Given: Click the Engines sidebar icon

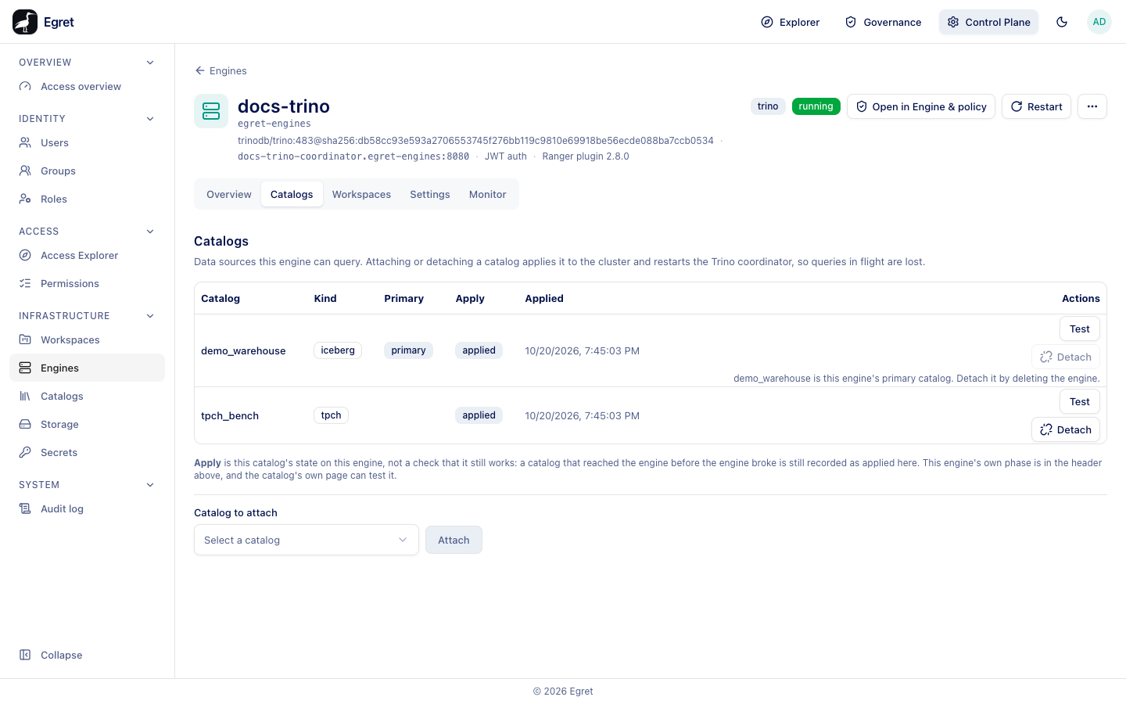Looking at the screenshot, I should point(25,368).
